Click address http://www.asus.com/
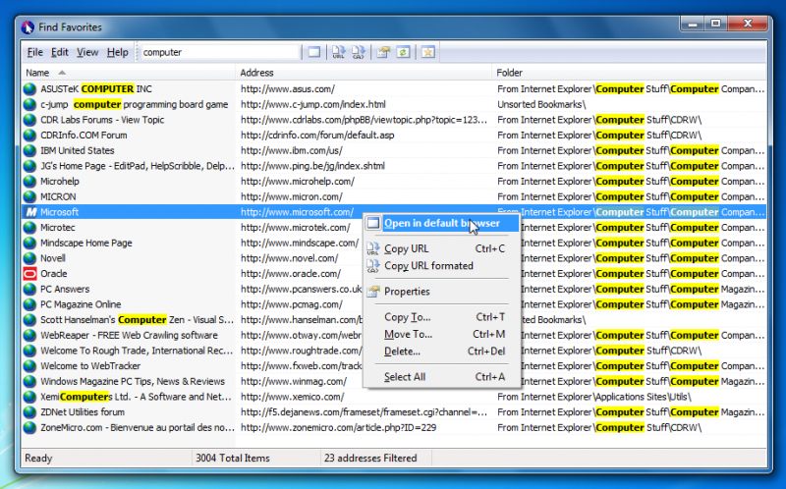Image resolution: width=786 pixels, height=489 pixels. (x=288, y=89)
